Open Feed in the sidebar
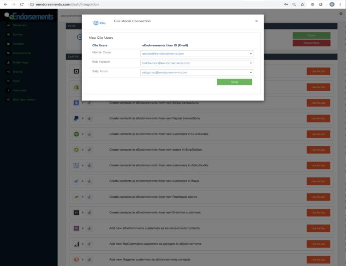 click(x=16, y=81)
